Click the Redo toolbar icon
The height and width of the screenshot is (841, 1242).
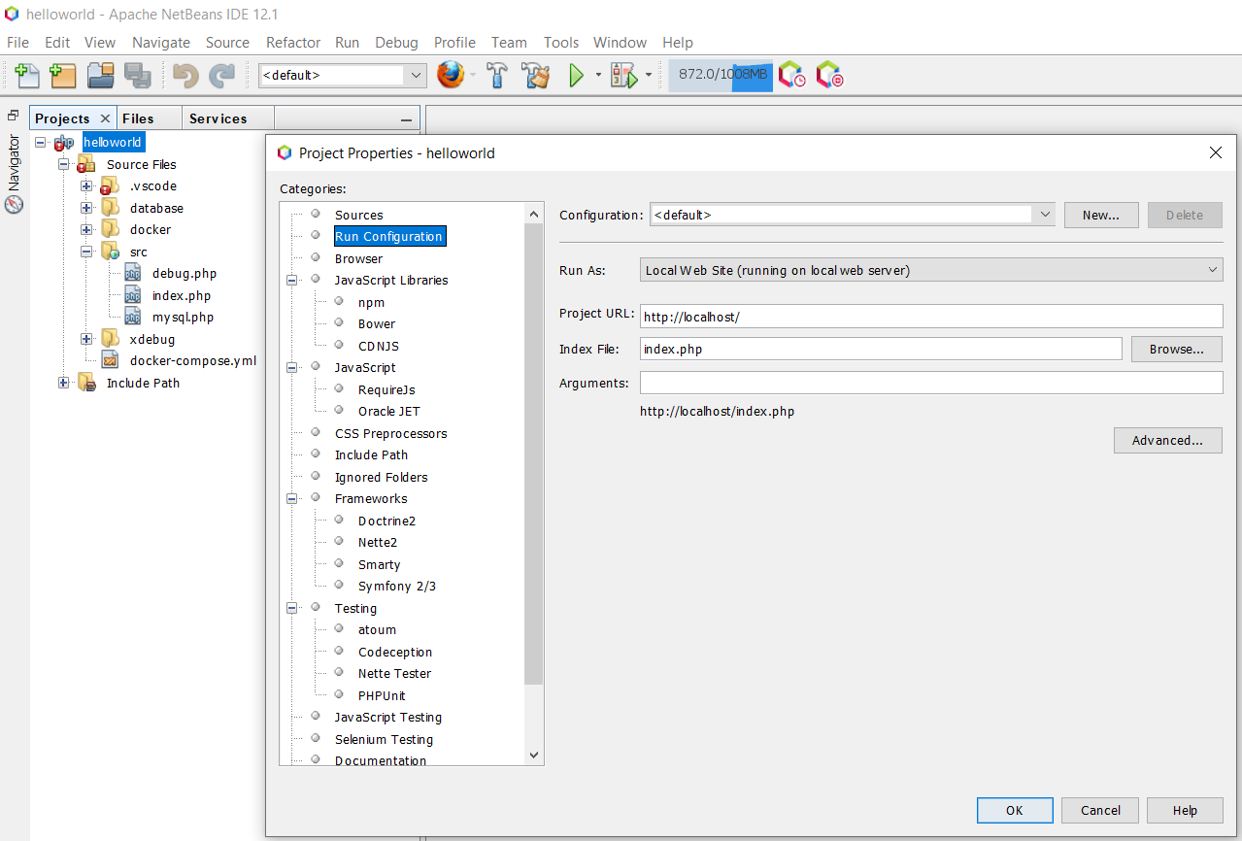click(x=222, y=75)
